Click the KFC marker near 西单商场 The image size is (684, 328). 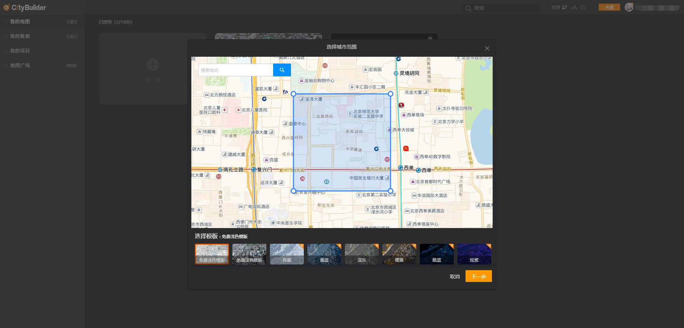401,105
